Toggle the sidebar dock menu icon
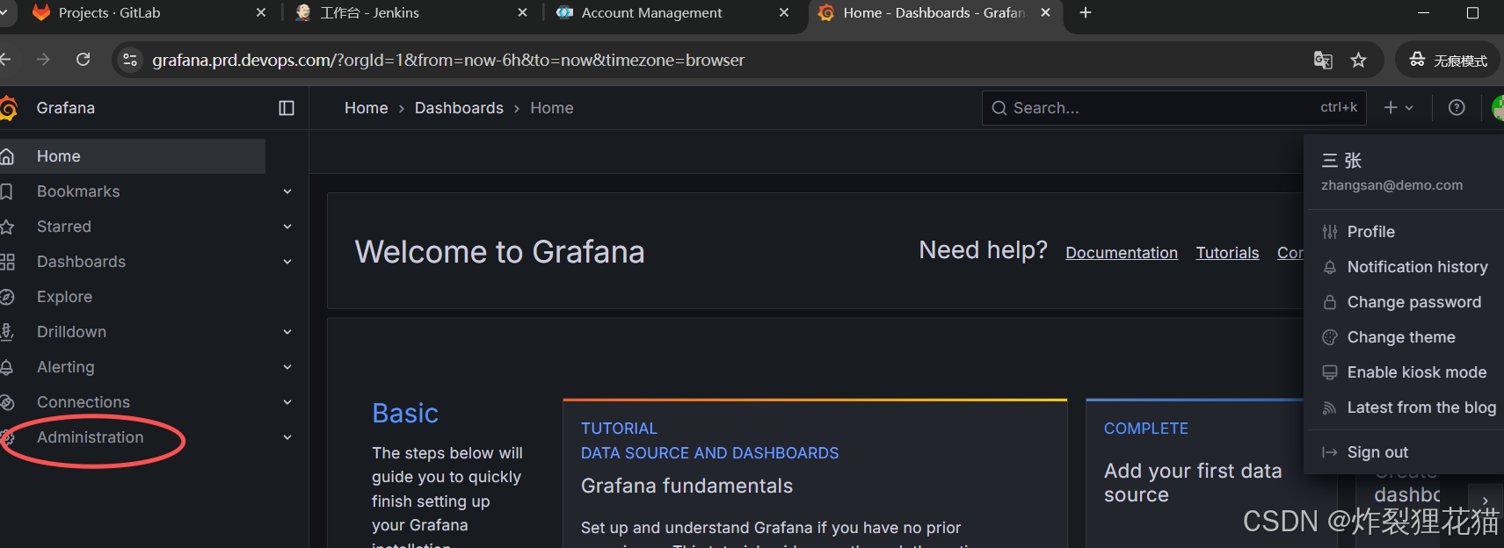Screen dimensions: 1504x548 pyautogui.click(x=287, y=108)
